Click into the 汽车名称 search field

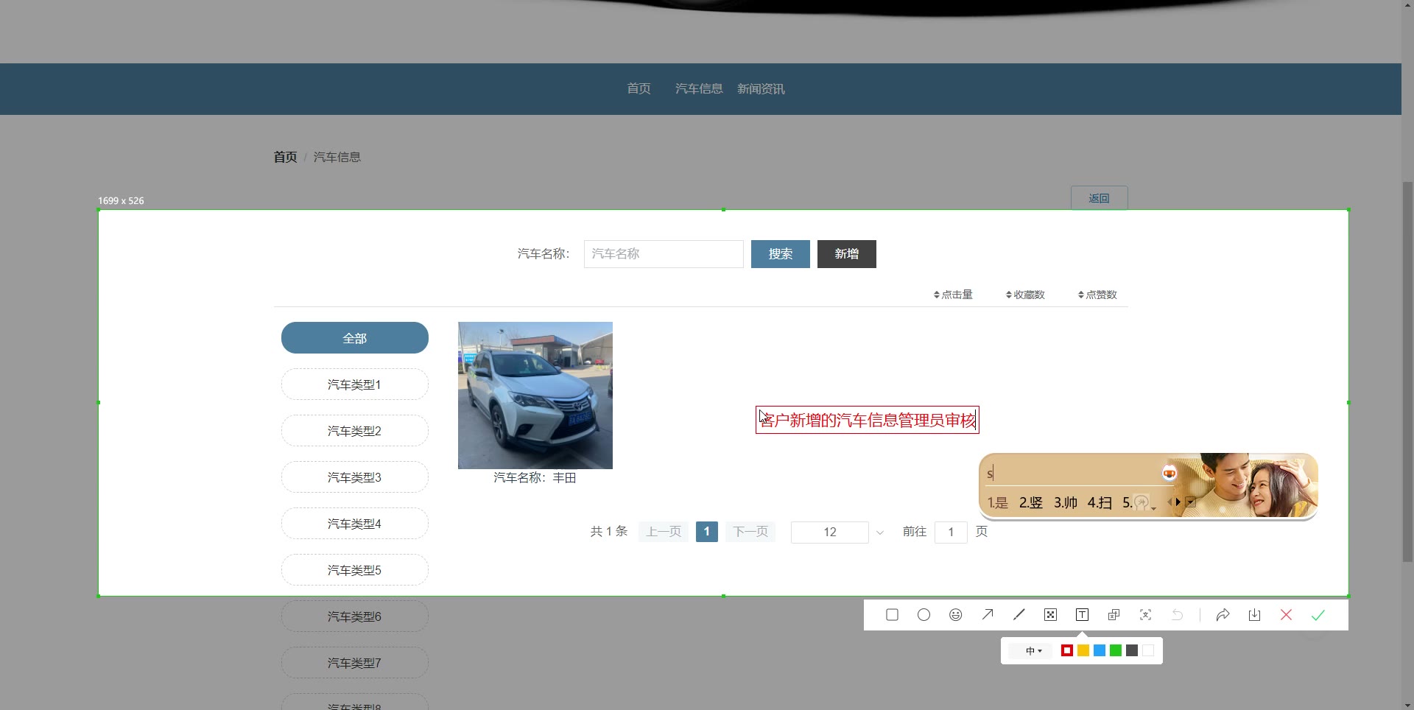[x=663, y=254]
